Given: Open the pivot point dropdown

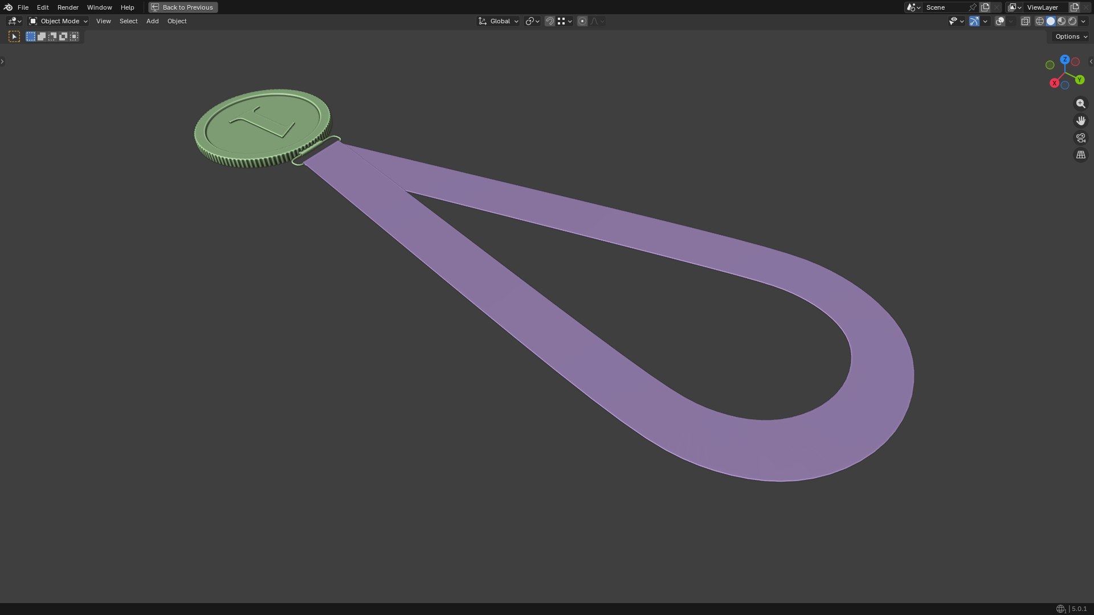Looking at the screenshot, I should pos(532,21).
